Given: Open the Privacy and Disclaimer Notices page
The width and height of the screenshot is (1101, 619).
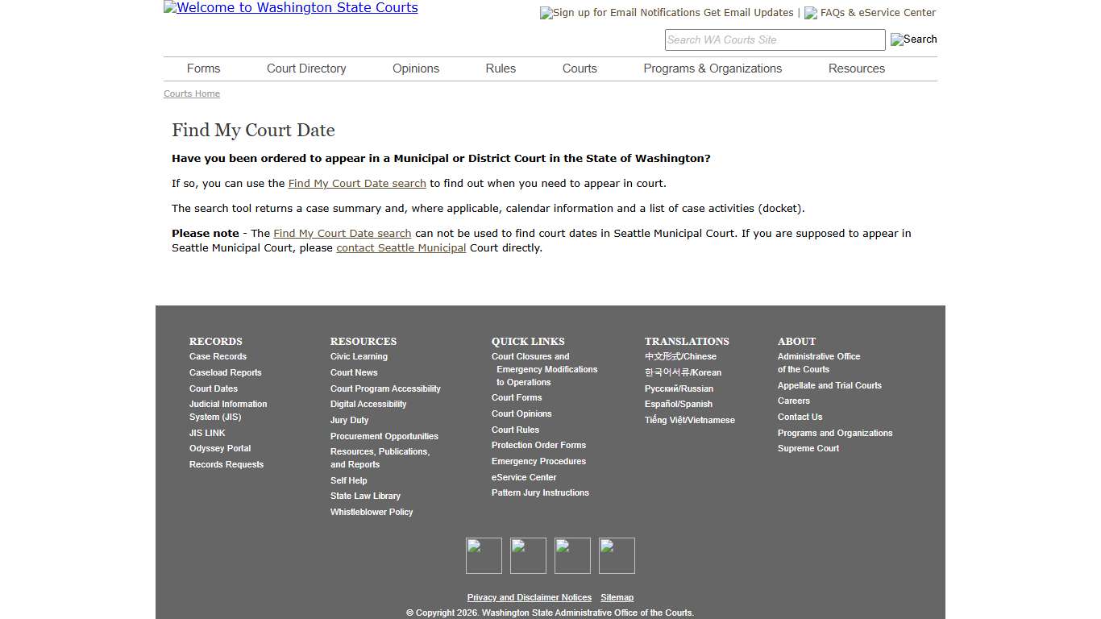Looking at the screenshot, I should (529, 597).
